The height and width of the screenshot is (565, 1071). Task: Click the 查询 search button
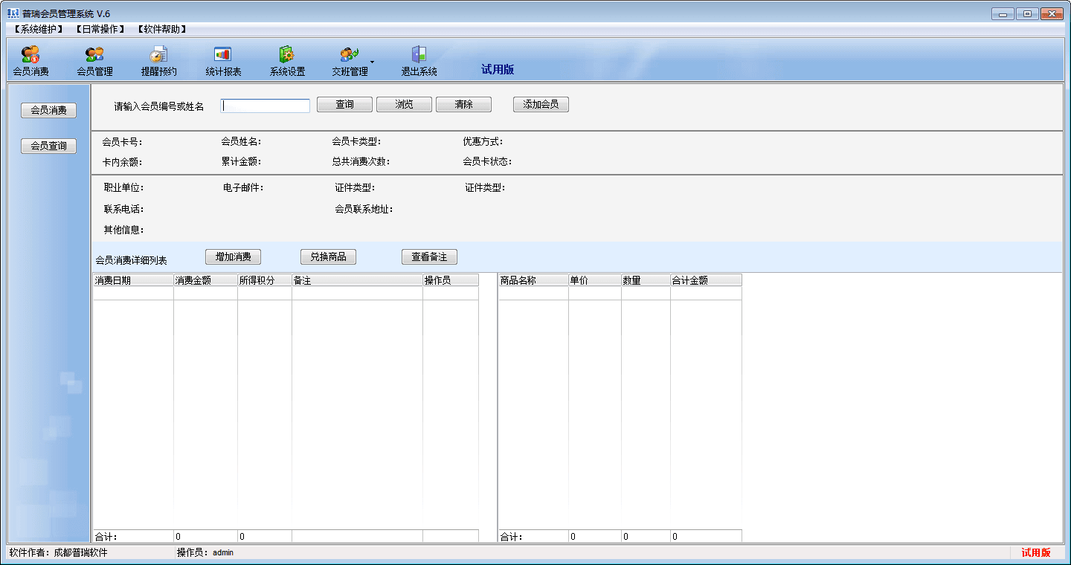(x=344, y=105)
